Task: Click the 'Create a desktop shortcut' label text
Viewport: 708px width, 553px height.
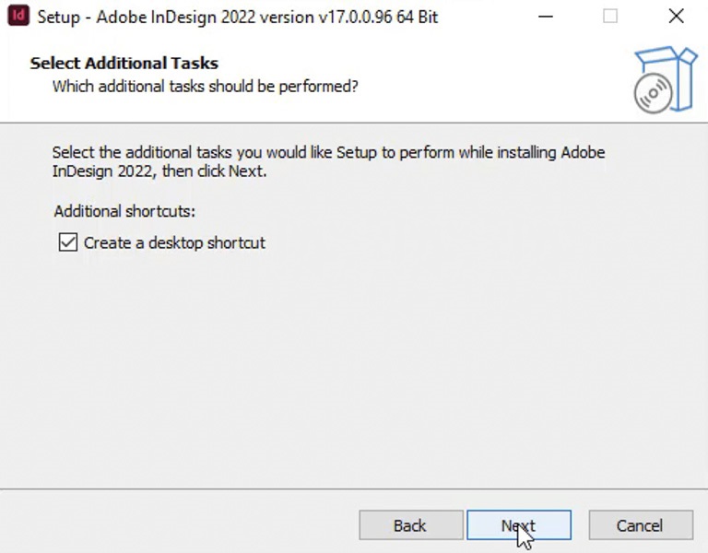Action: click(x=174, y=243)
